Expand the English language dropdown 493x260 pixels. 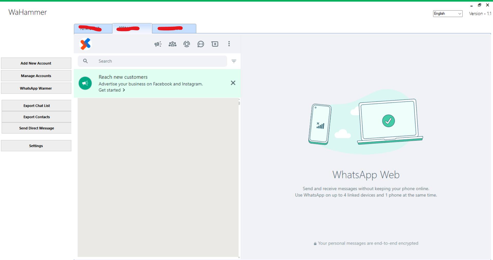pos(448,14)
